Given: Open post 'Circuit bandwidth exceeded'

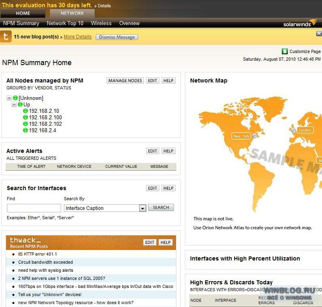Looking at the screenshot, I should 45,262.
